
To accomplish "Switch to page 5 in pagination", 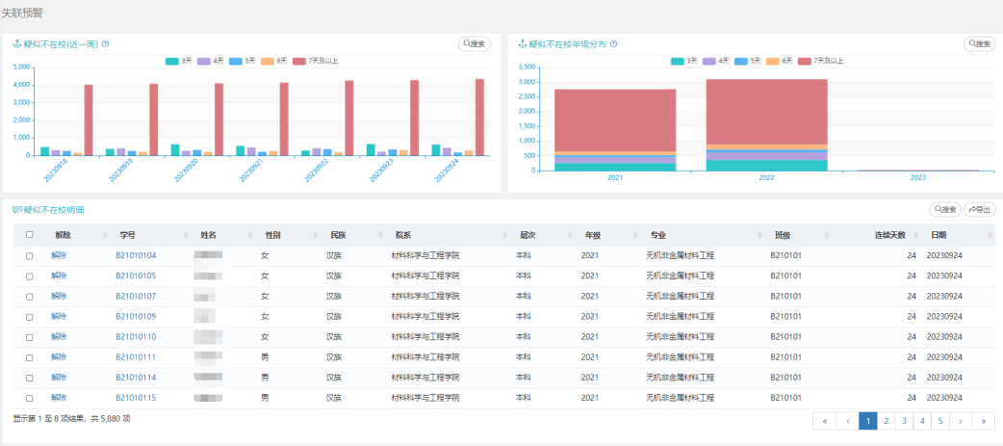I will click(x=940, y=421).
